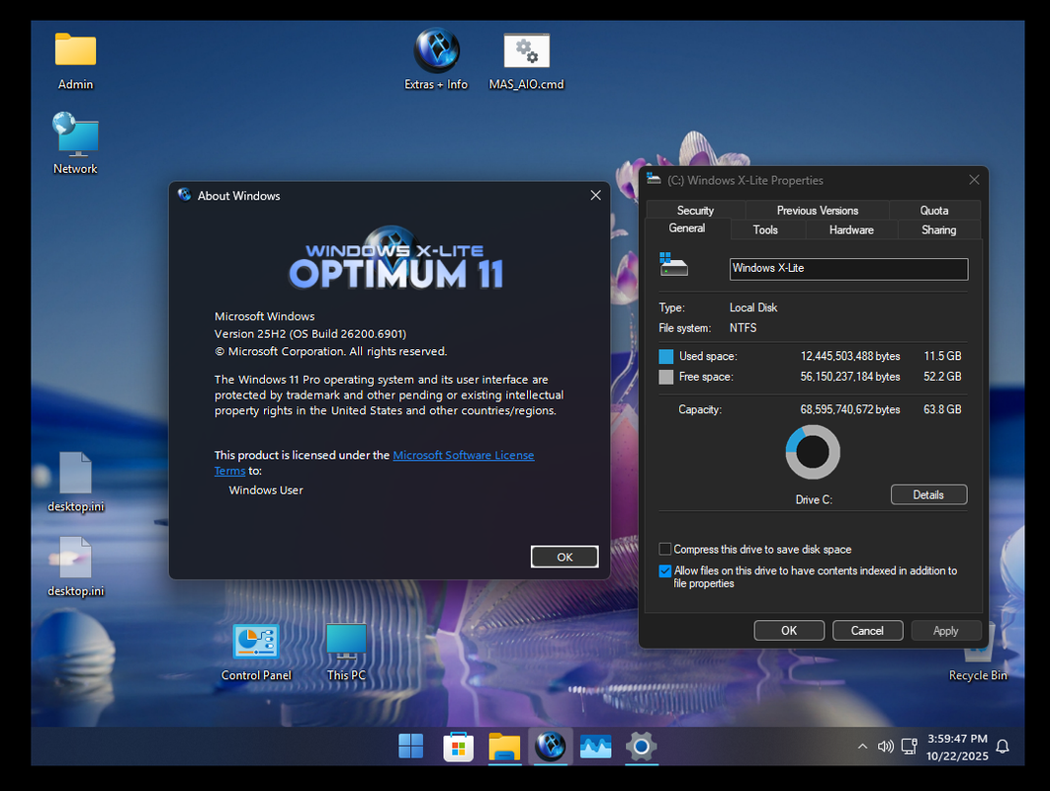Select the General tab
This screenshot has height=791, width=1050.
pyautogui.click(x=687, y=228)
